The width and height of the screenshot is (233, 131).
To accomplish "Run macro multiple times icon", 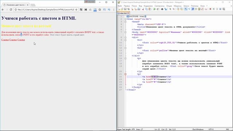I will [x=220, y=9].
